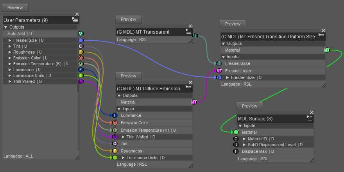Expand Fresnel Size input in Fresnel Transition node

point(228,77)
